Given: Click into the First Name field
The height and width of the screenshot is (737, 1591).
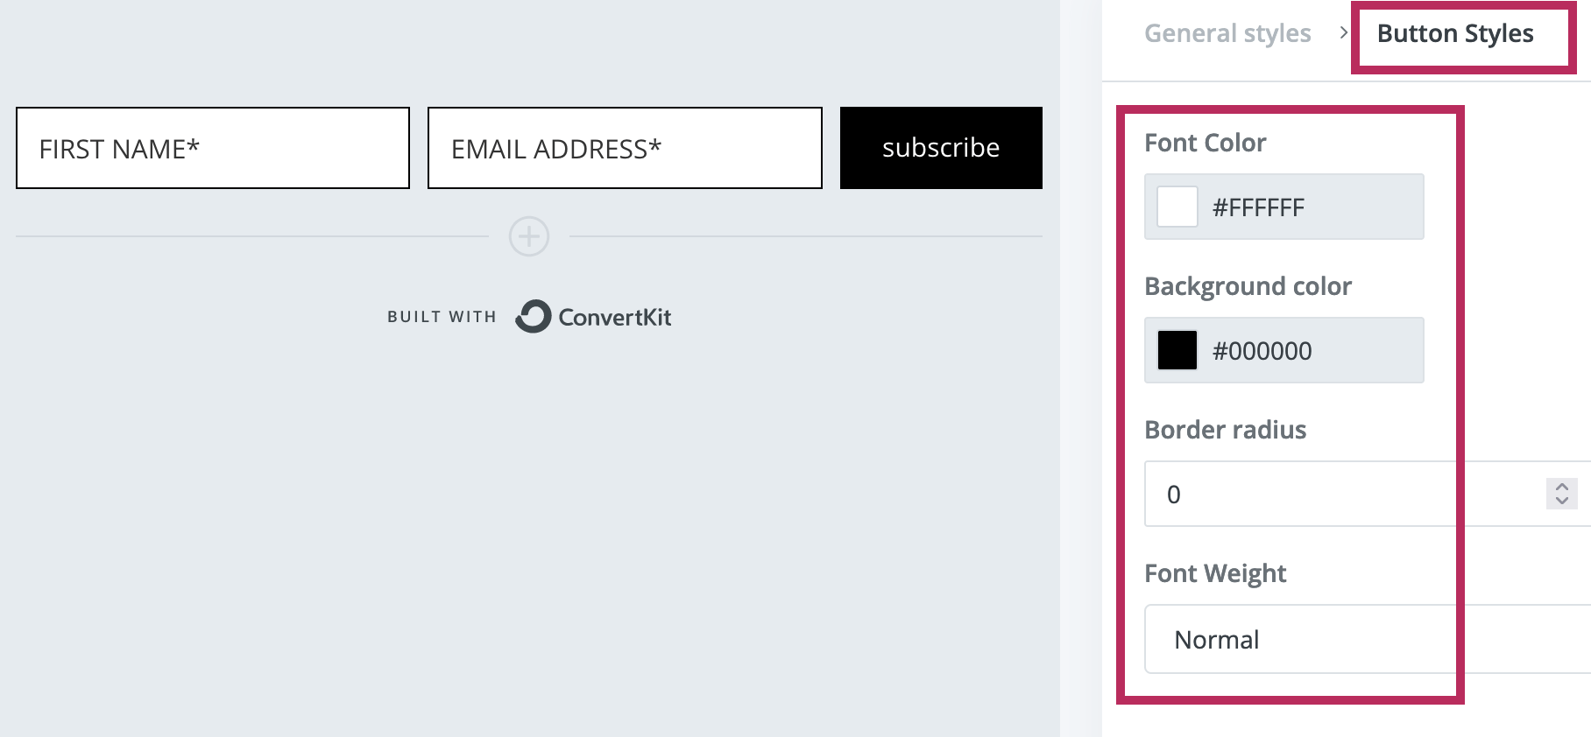Looking at the screenshot, I should 213,148.
